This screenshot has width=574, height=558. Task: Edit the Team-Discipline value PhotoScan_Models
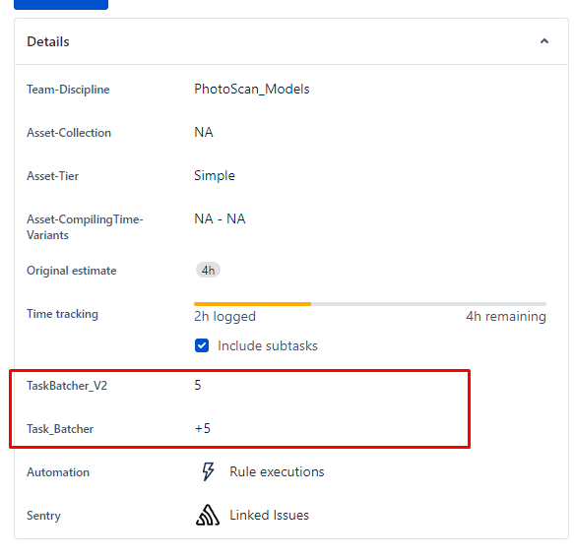pos(251,89)
